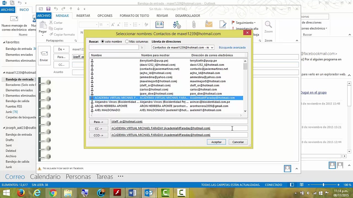Click Check Names icon in the ribbon

pos(177,25)
